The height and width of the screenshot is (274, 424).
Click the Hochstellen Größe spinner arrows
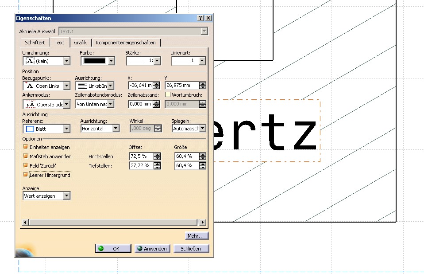coord(203,156)
